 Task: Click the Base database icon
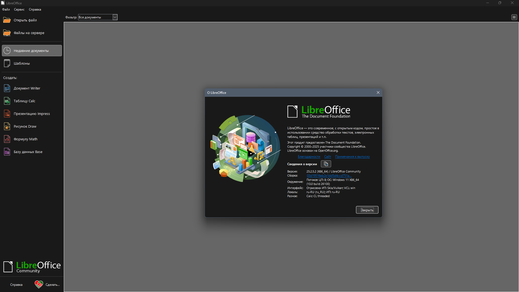tap(7, 152)
